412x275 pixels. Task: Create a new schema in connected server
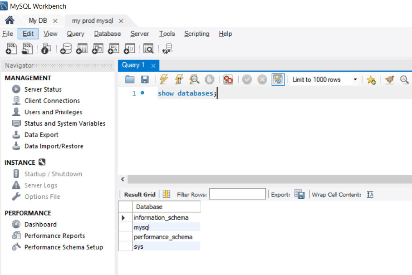tap(65, 48)
